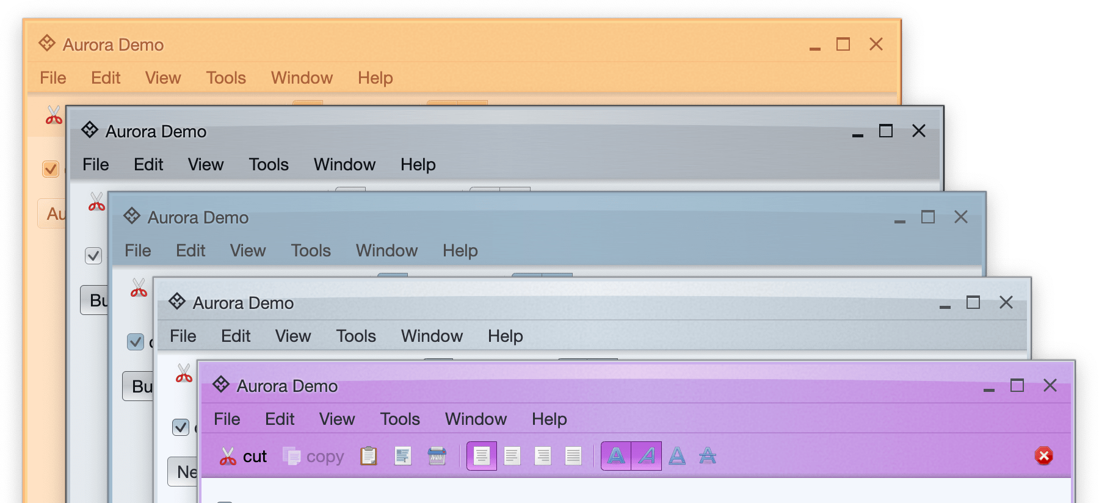1099x503 pixels.
Task: Open View menu in the orange window
Action: [163, 78]
